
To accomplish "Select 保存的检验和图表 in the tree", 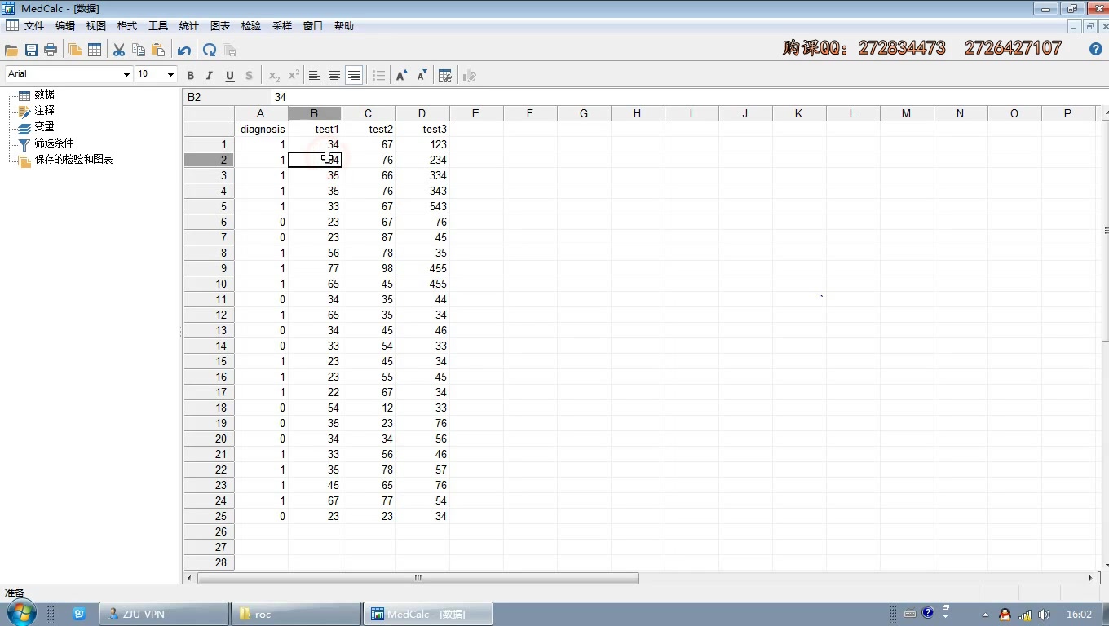I will tap(73, 159).
